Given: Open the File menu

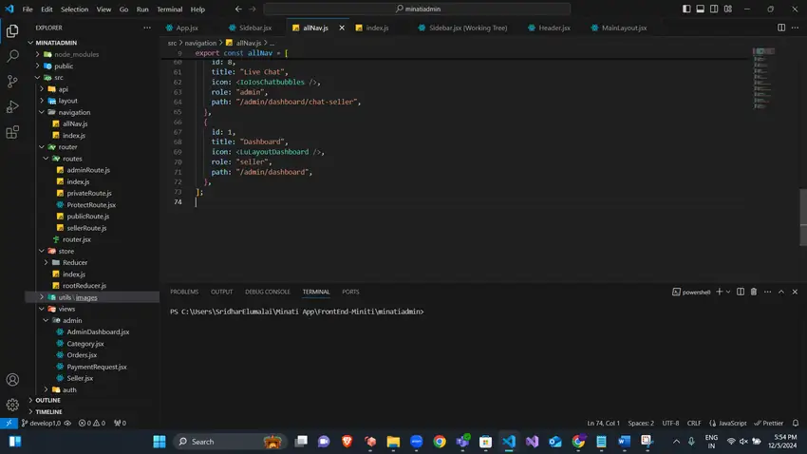Looking at the screenshot, I should click(28, 9).
